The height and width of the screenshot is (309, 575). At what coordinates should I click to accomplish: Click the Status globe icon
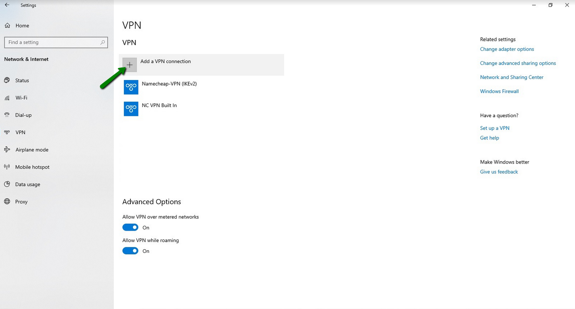7,80
